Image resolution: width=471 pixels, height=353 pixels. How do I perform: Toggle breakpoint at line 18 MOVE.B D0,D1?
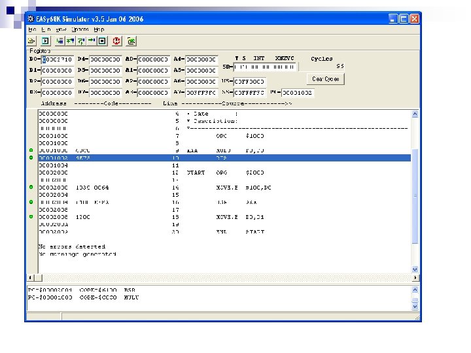click(31, 216)
